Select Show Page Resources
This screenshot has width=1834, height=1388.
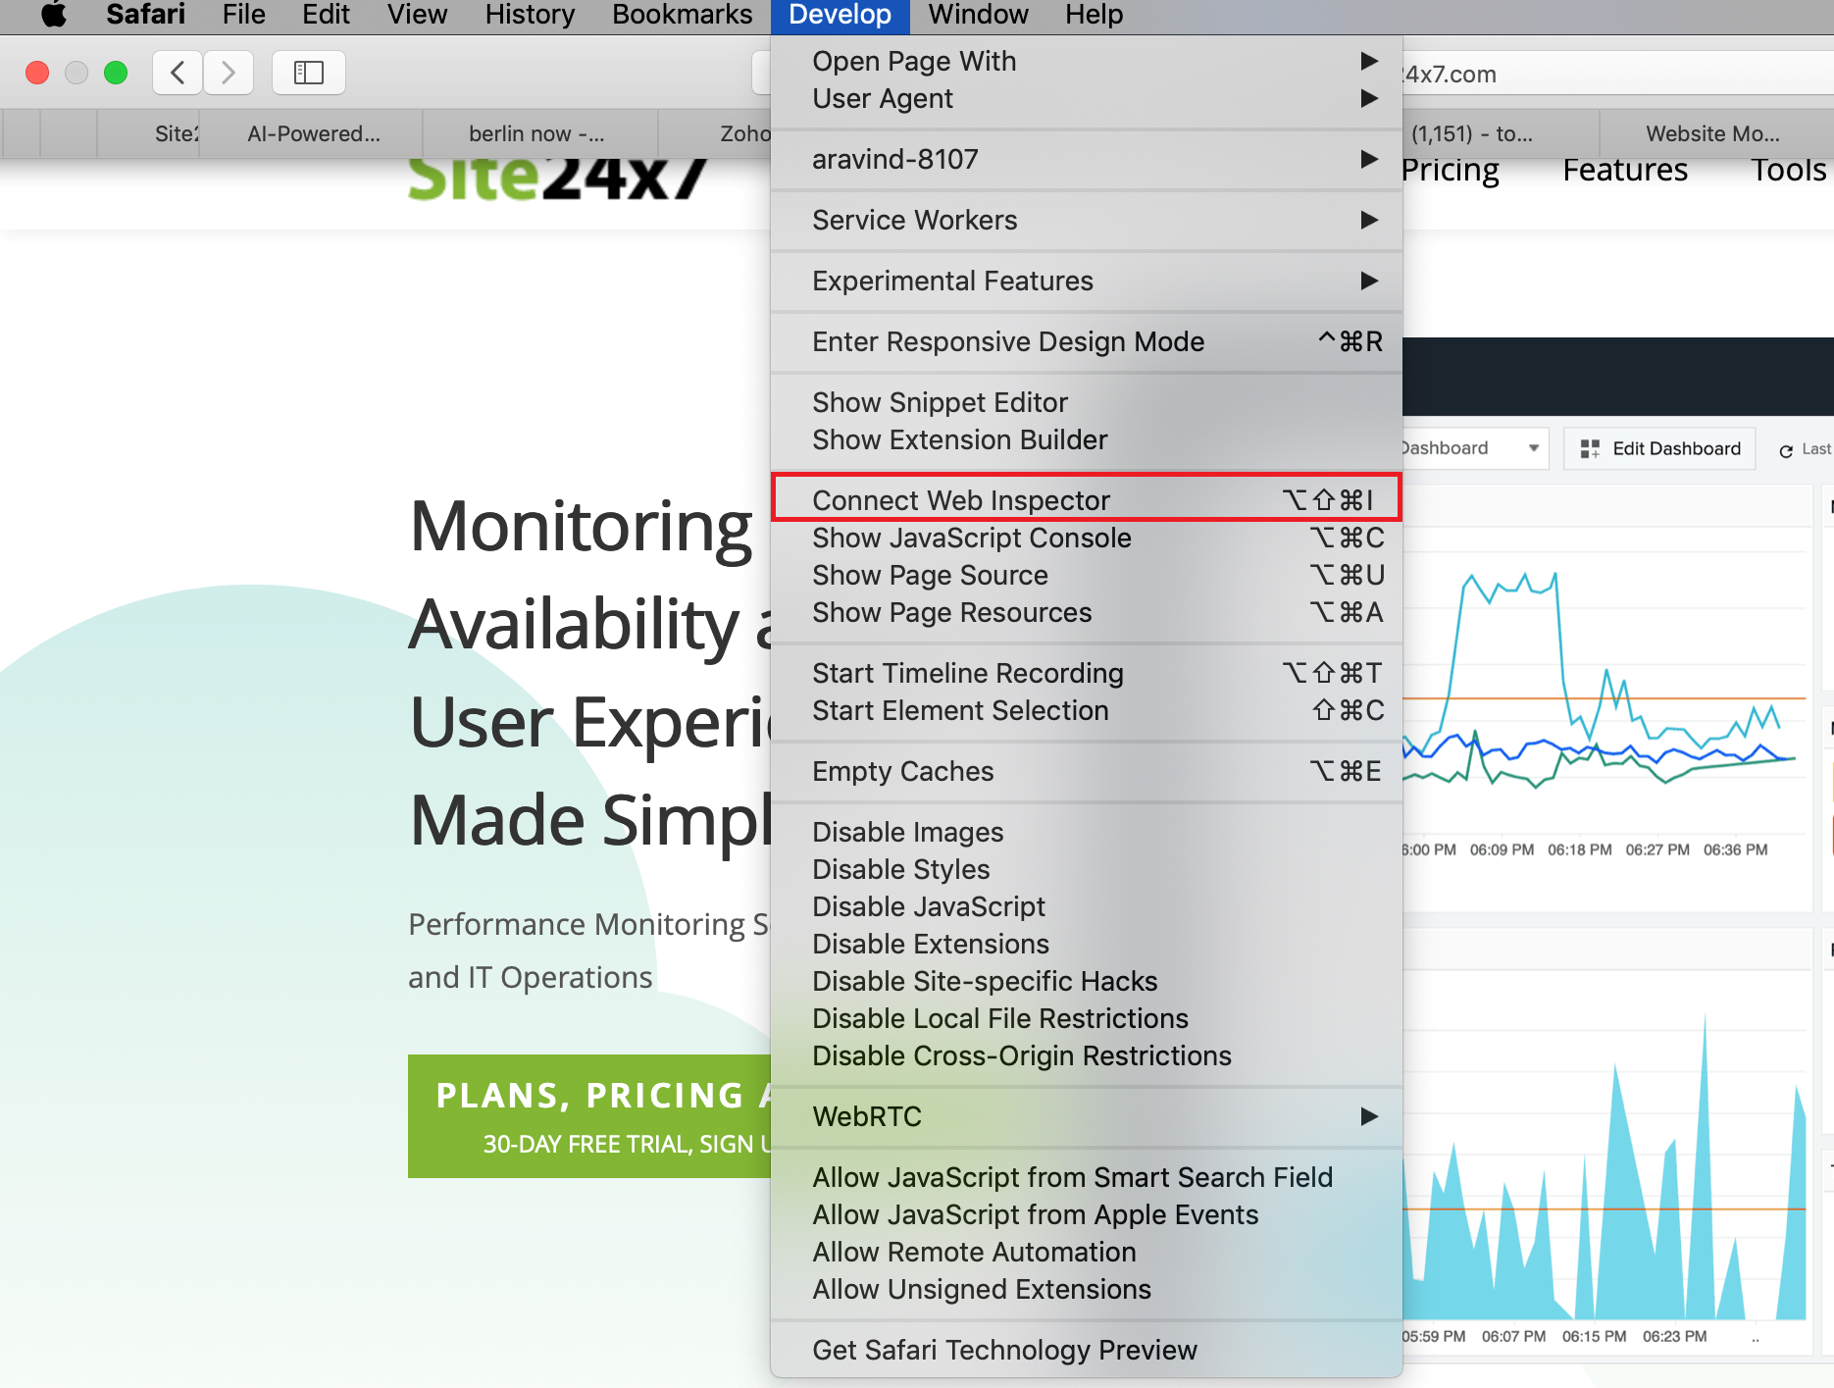[x=1087, y=612]
